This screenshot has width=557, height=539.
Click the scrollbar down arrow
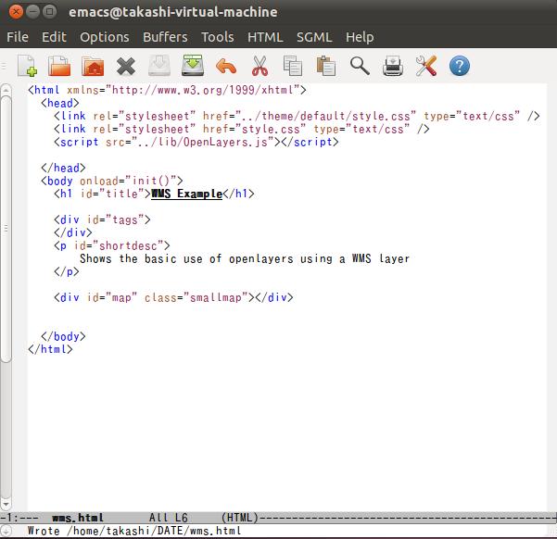[x=6, y=504]
